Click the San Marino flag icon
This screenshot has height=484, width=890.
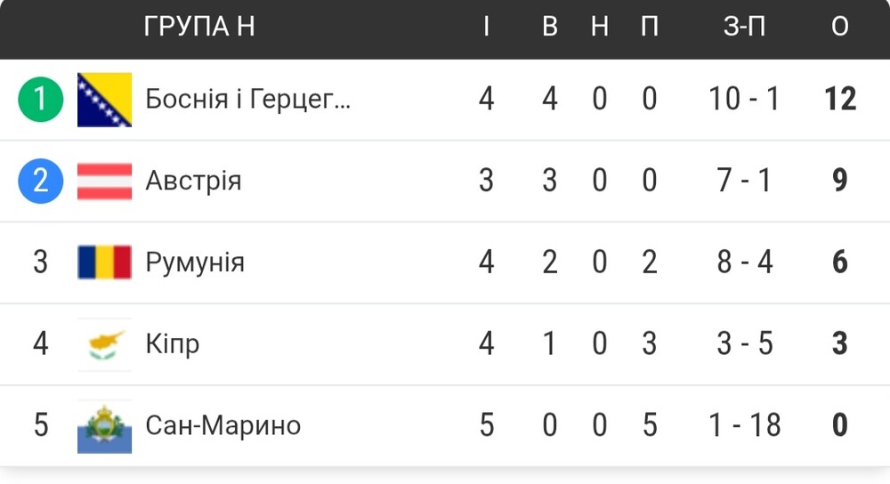104,427
